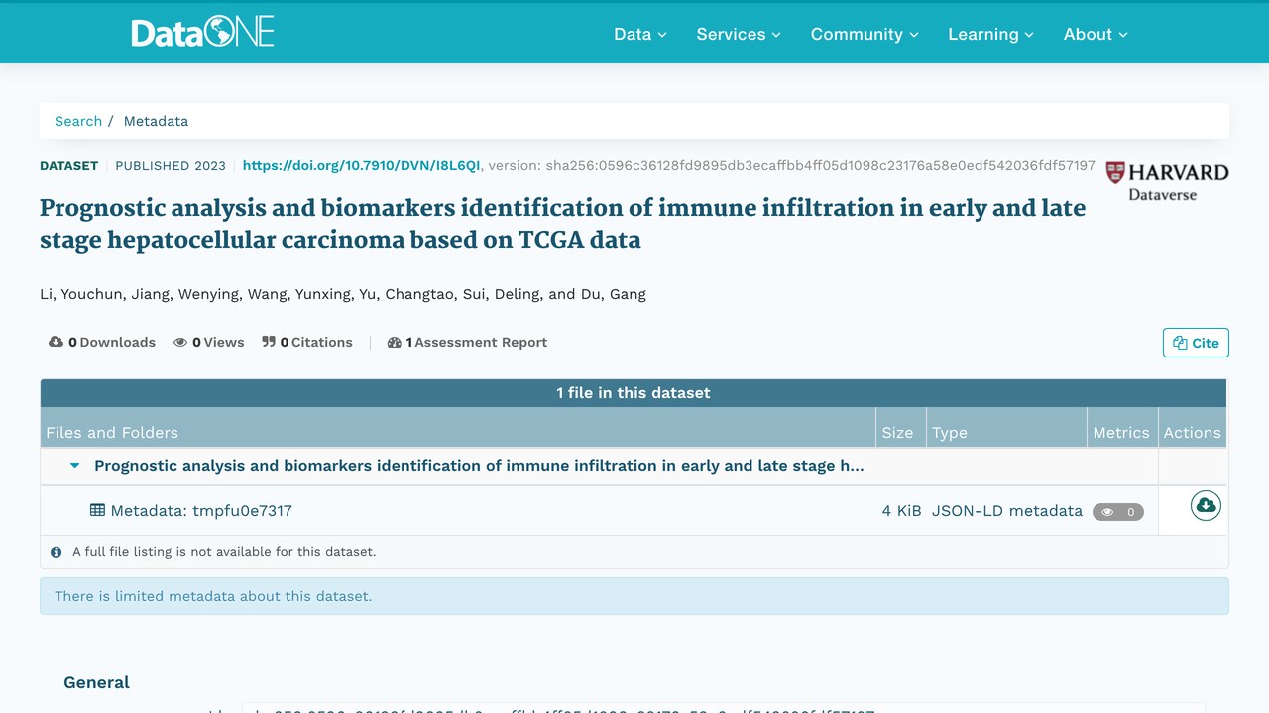Open the Harvard Dataverse logo
The width and height of the screenshot is (1269, 713).
(1167, 181)
